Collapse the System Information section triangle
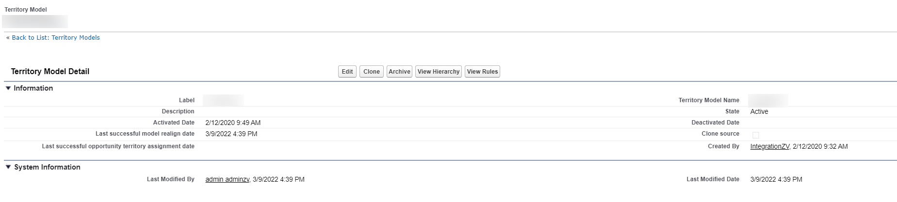This screenshot has width=897, height=202. (8, 167)
